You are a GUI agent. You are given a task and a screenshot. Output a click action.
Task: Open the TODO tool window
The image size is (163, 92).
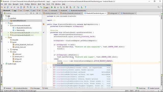[x=45, y=88]
